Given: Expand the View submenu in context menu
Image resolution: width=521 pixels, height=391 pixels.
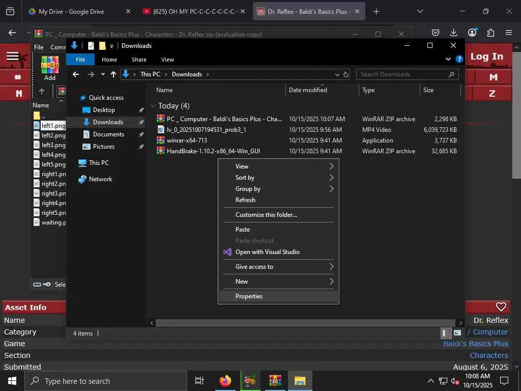Looking at the screenshot, I should pos(278,166).
